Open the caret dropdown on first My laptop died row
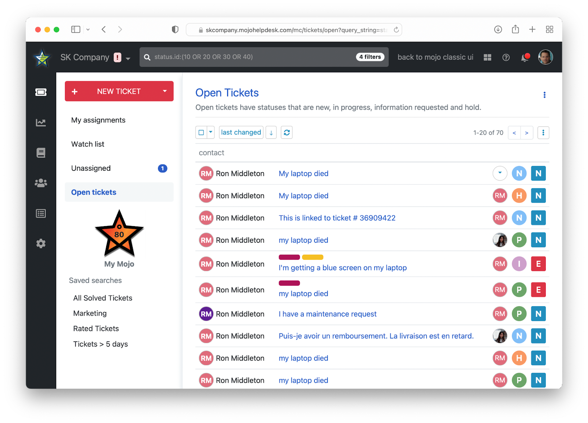588x423 pixels. coord(500,173)
